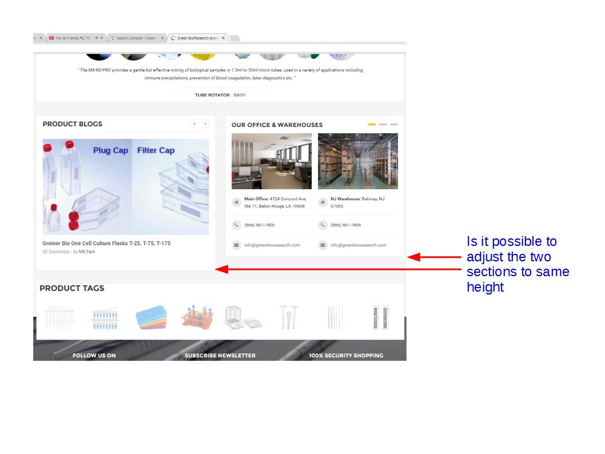Click the Product Blogs next arrow
605x454 pixels.
pyautogui.click(x=205, y=124)
